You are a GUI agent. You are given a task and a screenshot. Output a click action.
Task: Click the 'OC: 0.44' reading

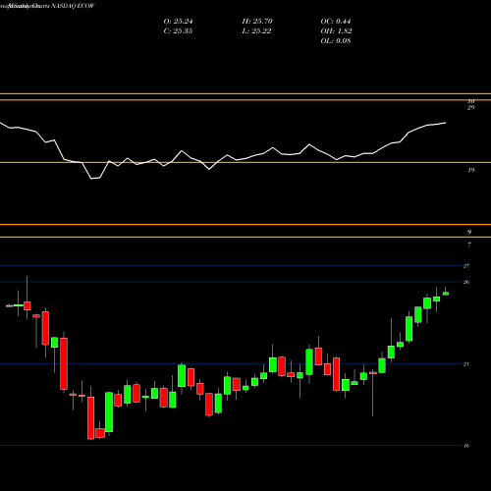coord(336,22)
